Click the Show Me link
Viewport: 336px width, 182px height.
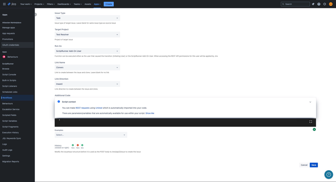(x=150, y=113)
